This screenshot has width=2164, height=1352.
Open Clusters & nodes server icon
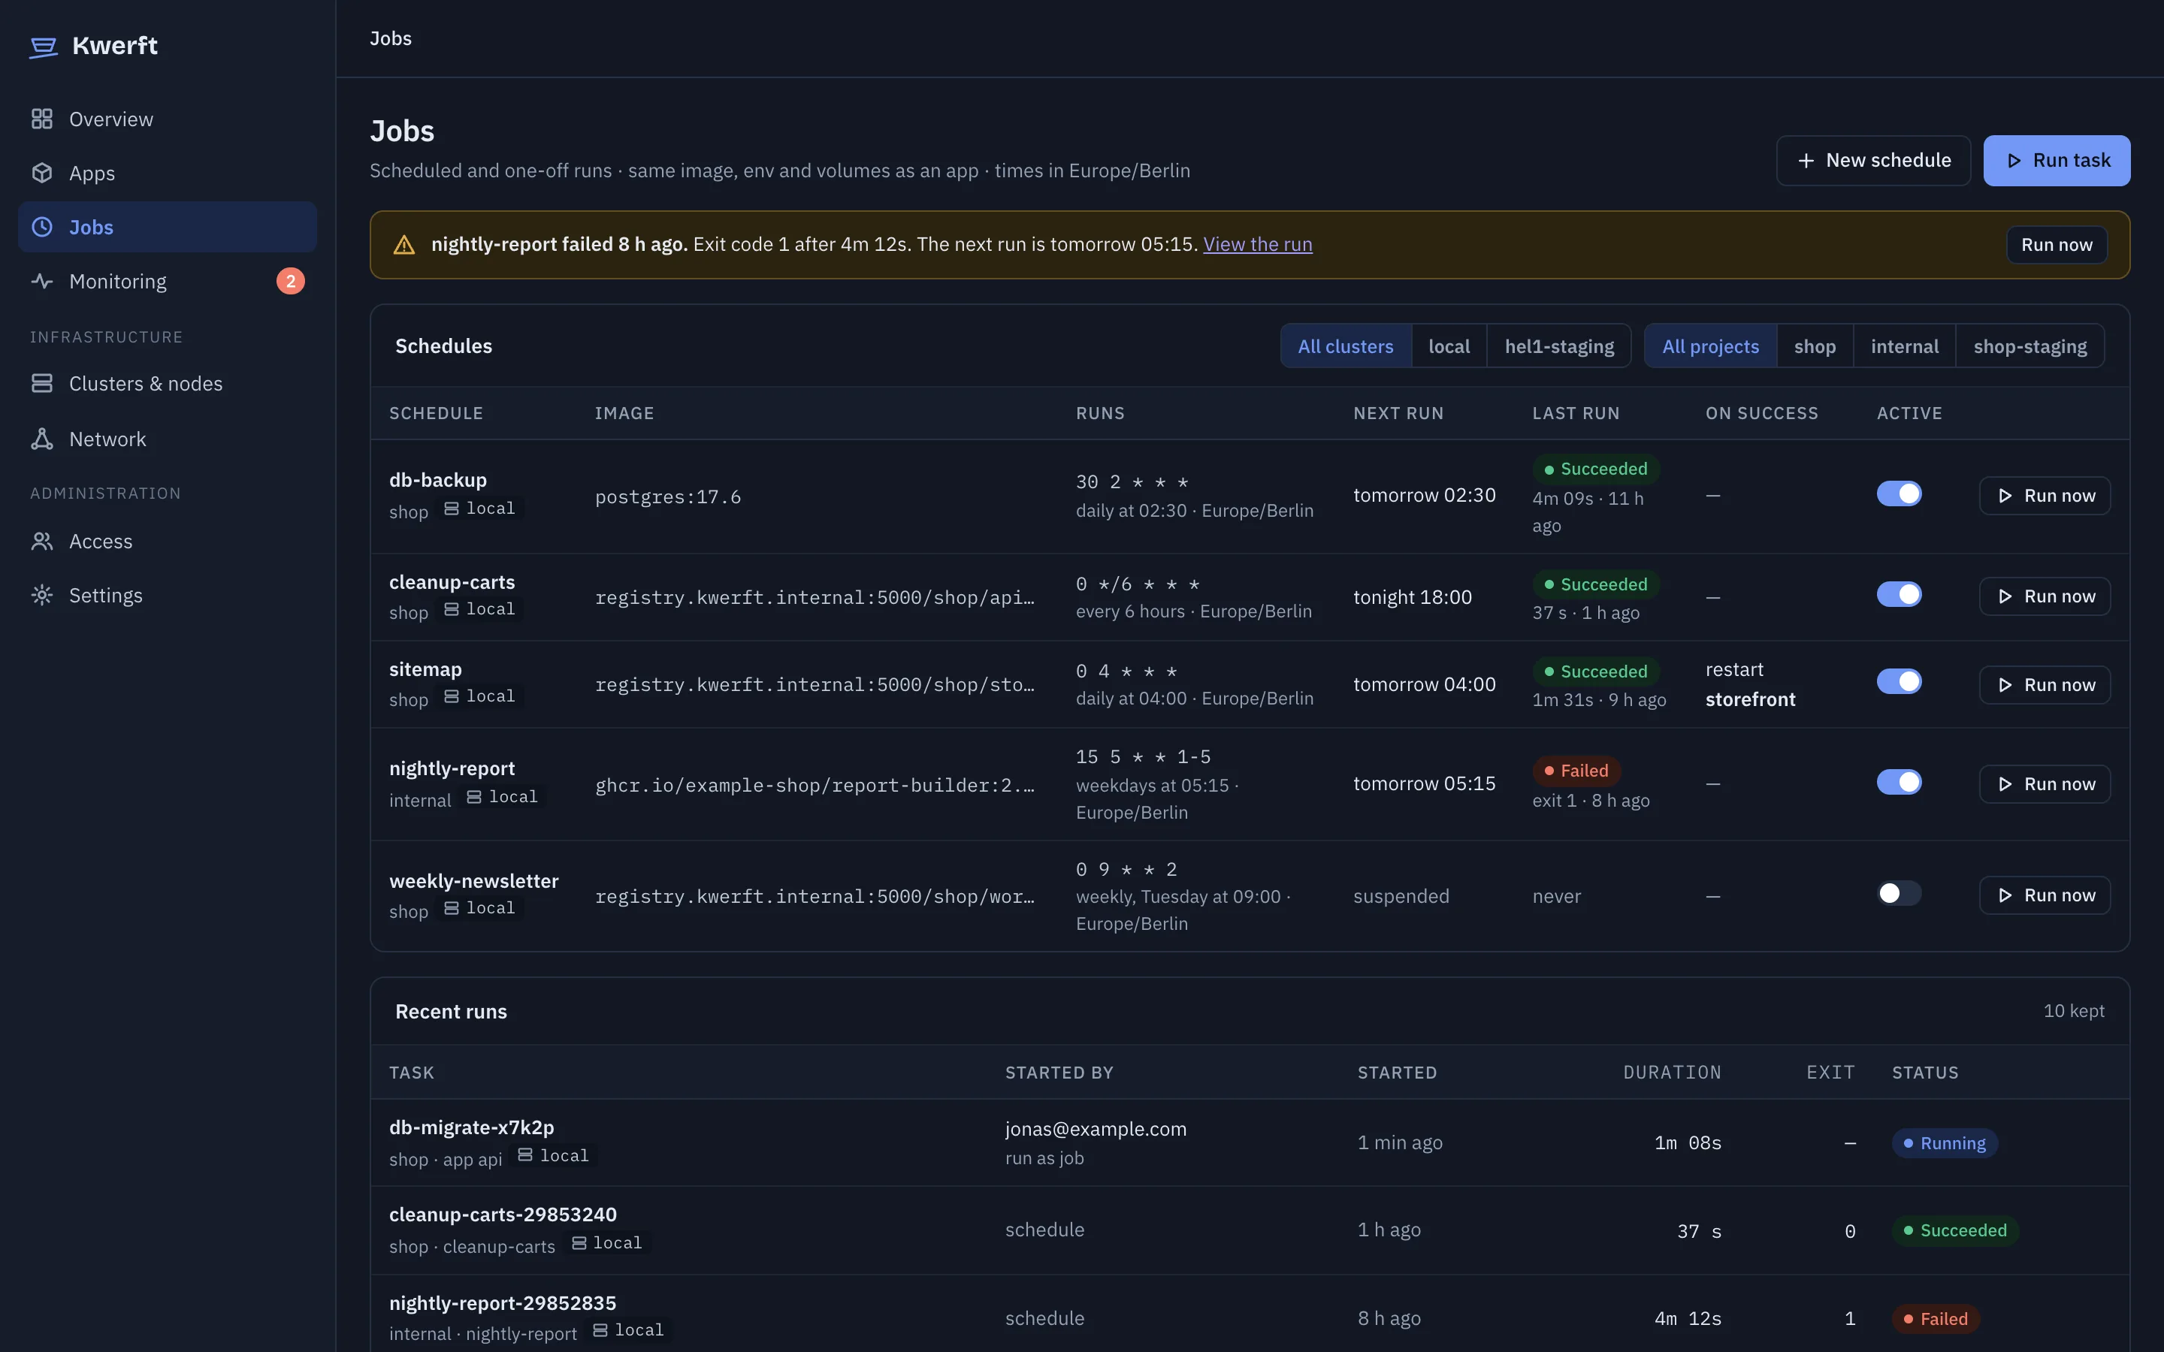point(42,384)
